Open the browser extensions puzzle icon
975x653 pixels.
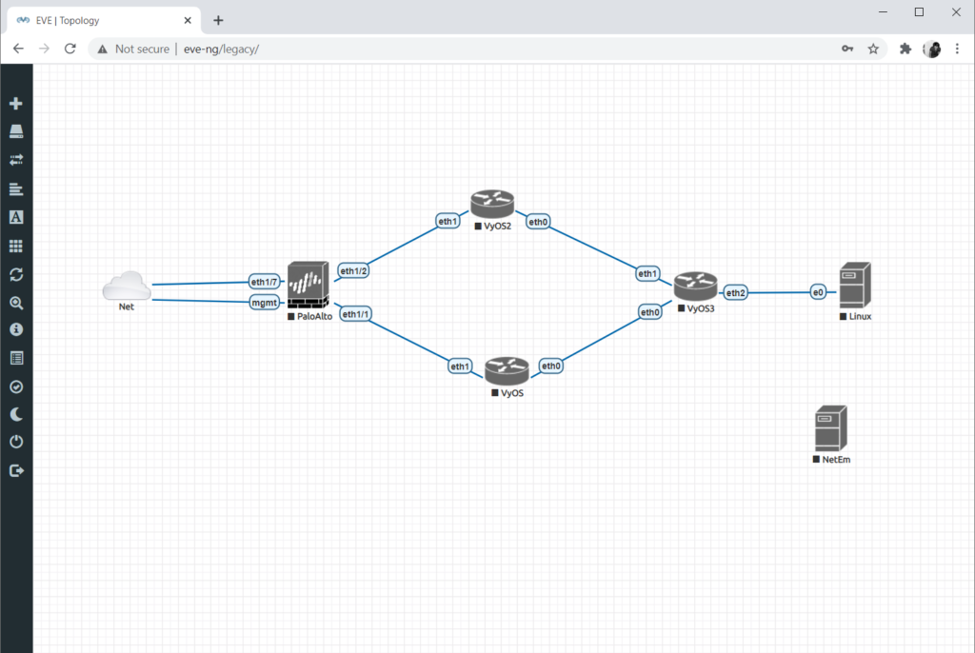(905, 49)
